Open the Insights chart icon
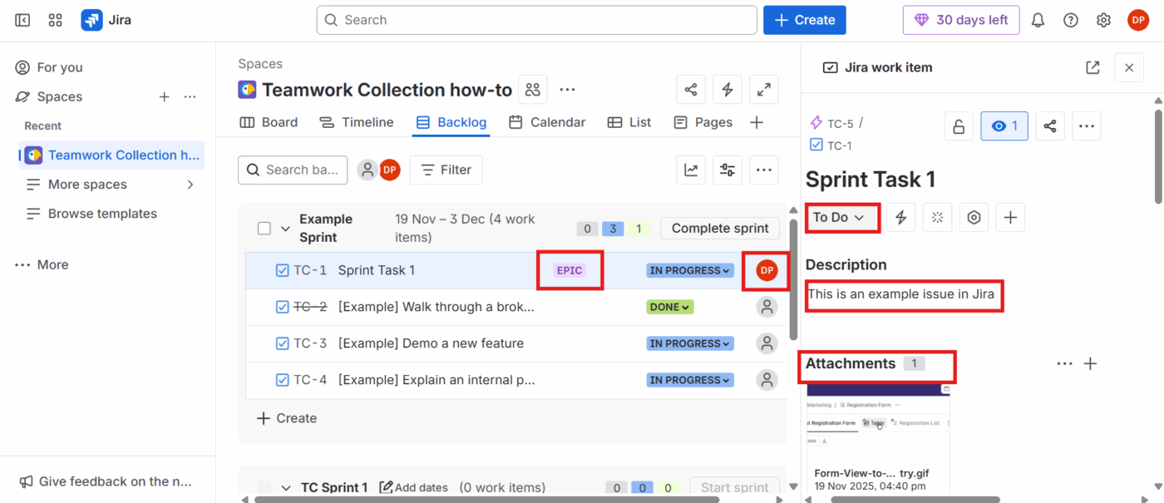Screen dimensions: 1164x503 (x=691, y=170)
